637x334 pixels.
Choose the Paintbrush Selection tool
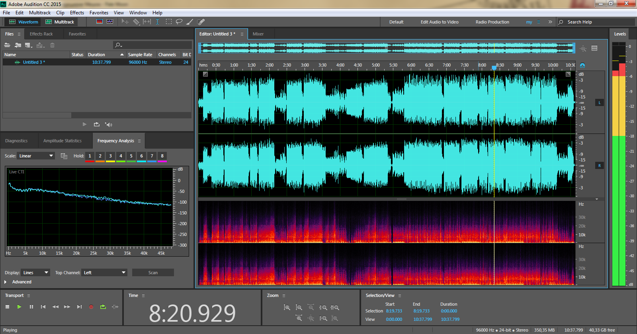190,22
